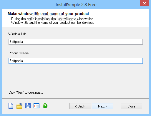The height and width of the screenshot is (116, 151).
Task: Continue with the Next button
Action: click(102, 106)
